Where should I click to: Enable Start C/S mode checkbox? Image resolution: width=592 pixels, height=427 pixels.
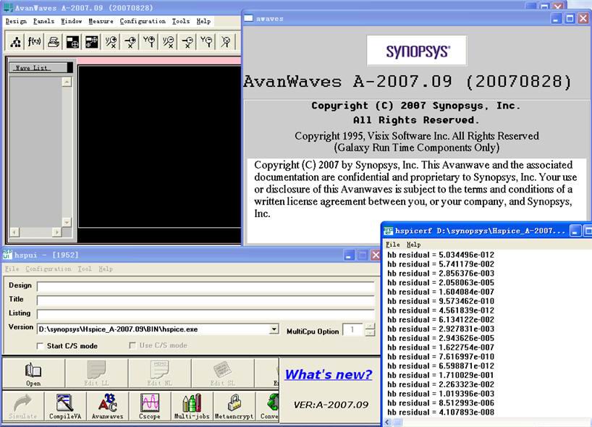click(x=40, y=346)
